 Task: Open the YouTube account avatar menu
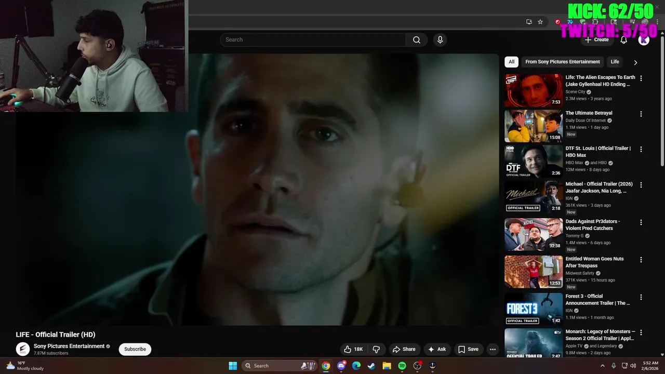644,40
